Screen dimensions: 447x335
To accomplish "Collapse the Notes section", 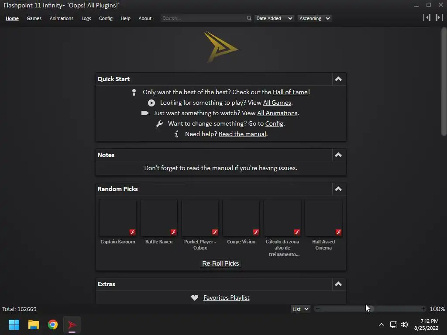I will click(338, 155).
